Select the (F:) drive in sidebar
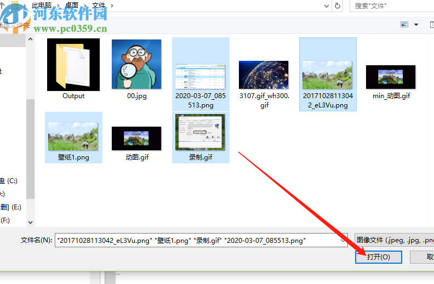Image resolution: width=434 pixels, height=284 pixels. (x=5, y=220)
